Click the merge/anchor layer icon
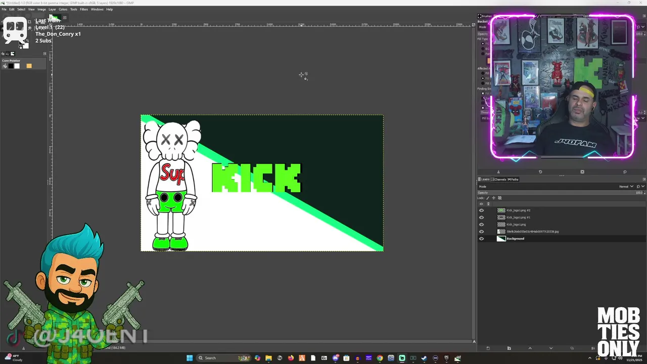This screenshot has height=364, width=647. point(593,348)
